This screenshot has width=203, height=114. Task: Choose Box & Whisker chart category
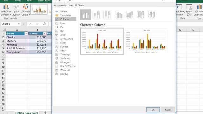(x=66, y=66)
